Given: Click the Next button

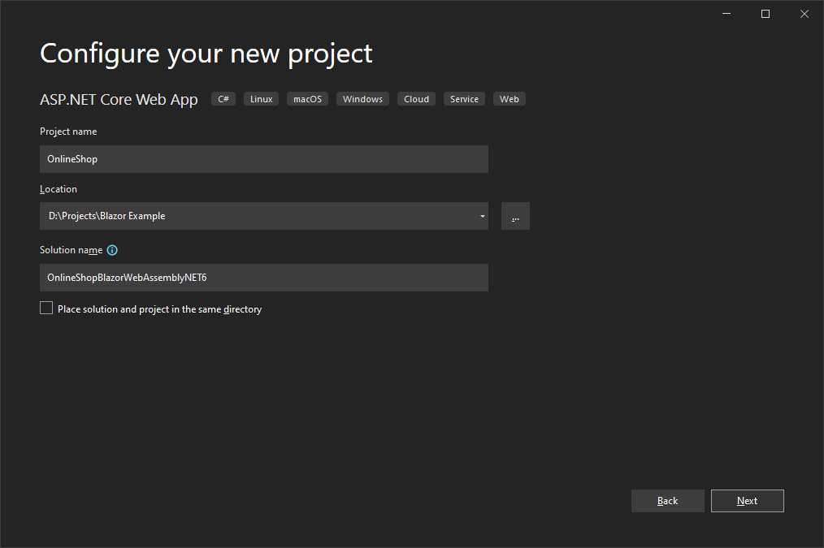Looking at the screenshot, I should point(748,501).
